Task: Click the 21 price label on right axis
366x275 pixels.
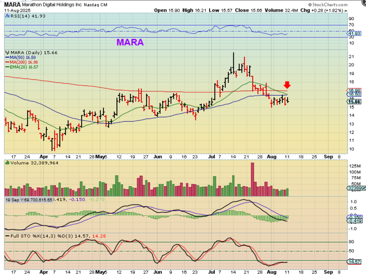Action: [x=352, y=56]
